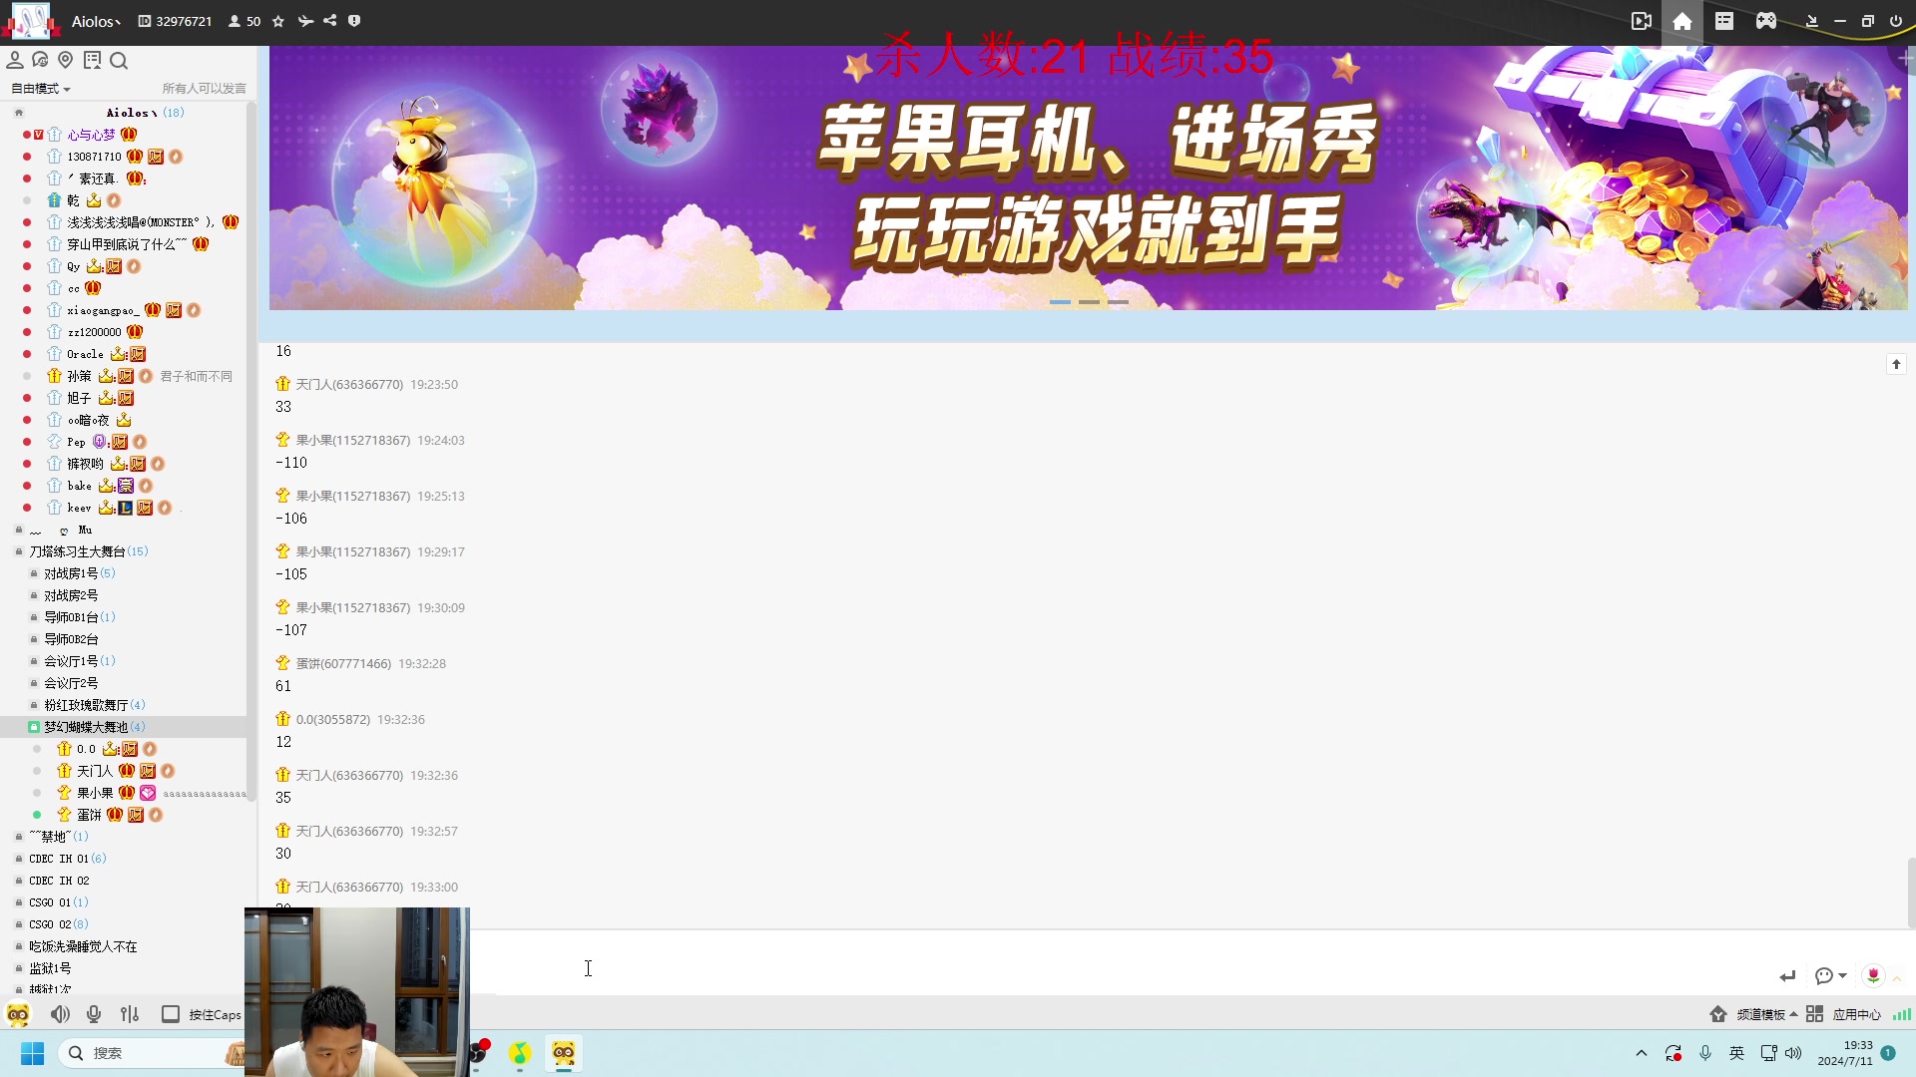Open the QQ Music taskbar icon
This screenshot has width=1916, height=1077.
point(520,1053)
